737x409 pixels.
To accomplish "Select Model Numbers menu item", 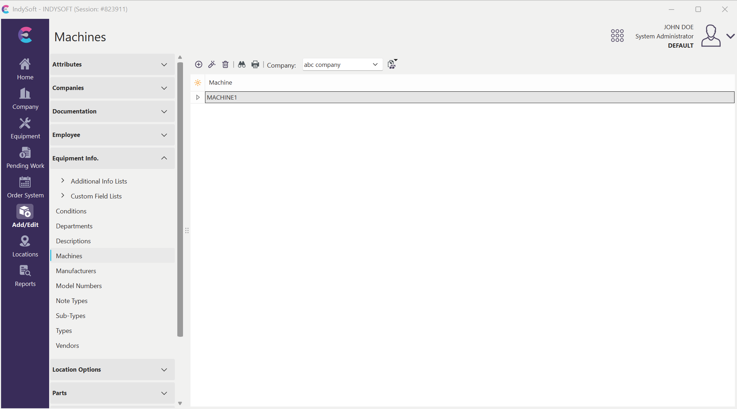I will pos(79,286).
